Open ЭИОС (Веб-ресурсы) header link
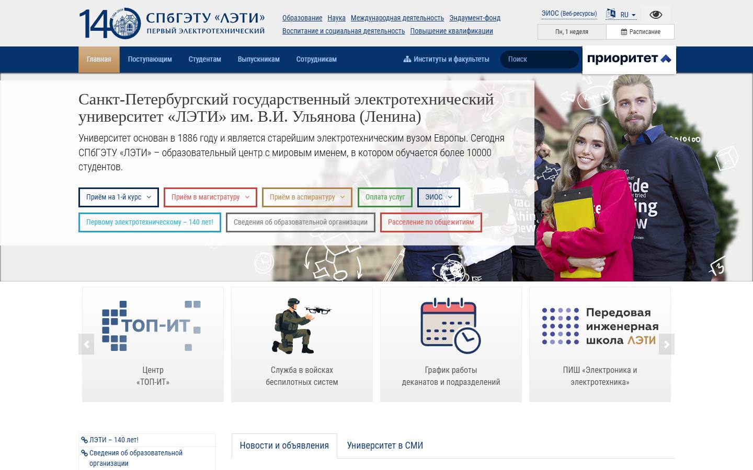753x470 pixels. point(569,14)
